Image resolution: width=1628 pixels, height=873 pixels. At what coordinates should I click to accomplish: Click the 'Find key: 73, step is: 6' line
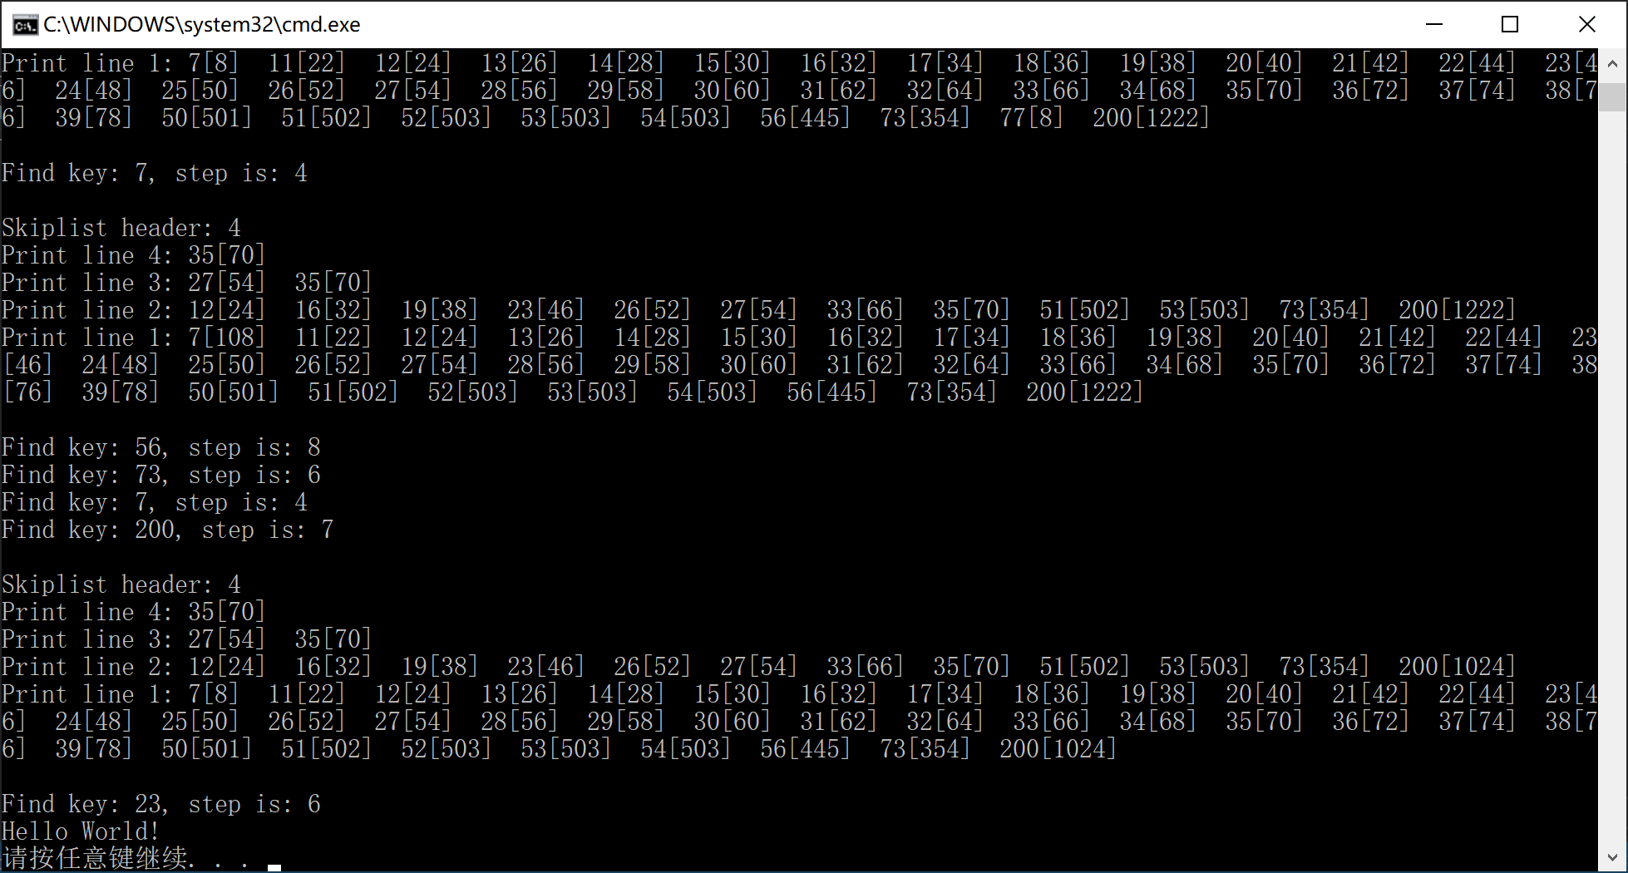tap(161, 475)
